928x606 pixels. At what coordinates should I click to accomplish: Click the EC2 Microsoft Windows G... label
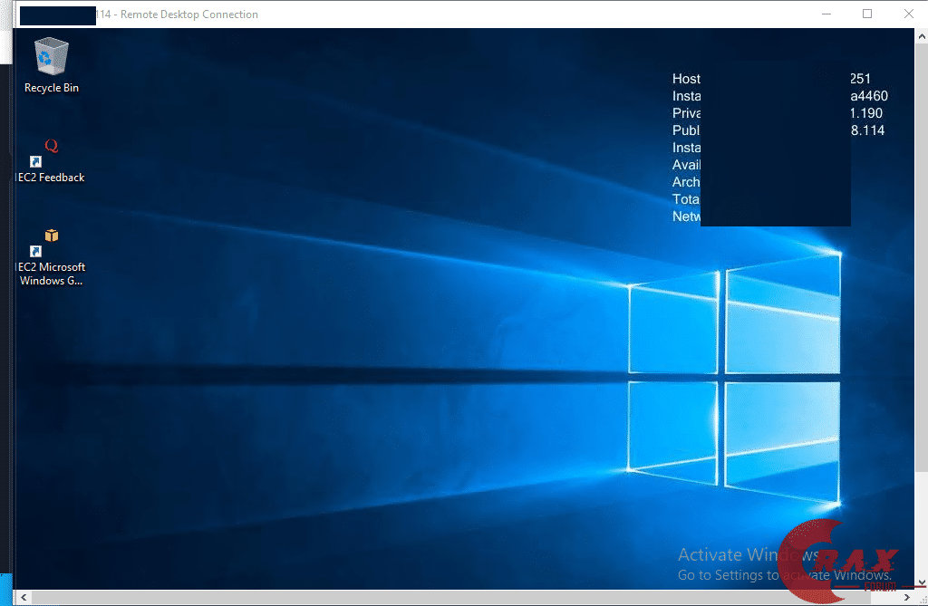(x=52, y=274)
